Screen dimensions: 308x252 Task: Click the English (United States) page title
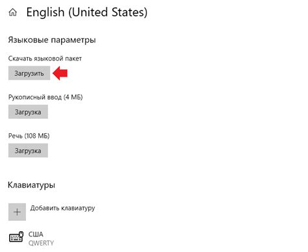87,12
